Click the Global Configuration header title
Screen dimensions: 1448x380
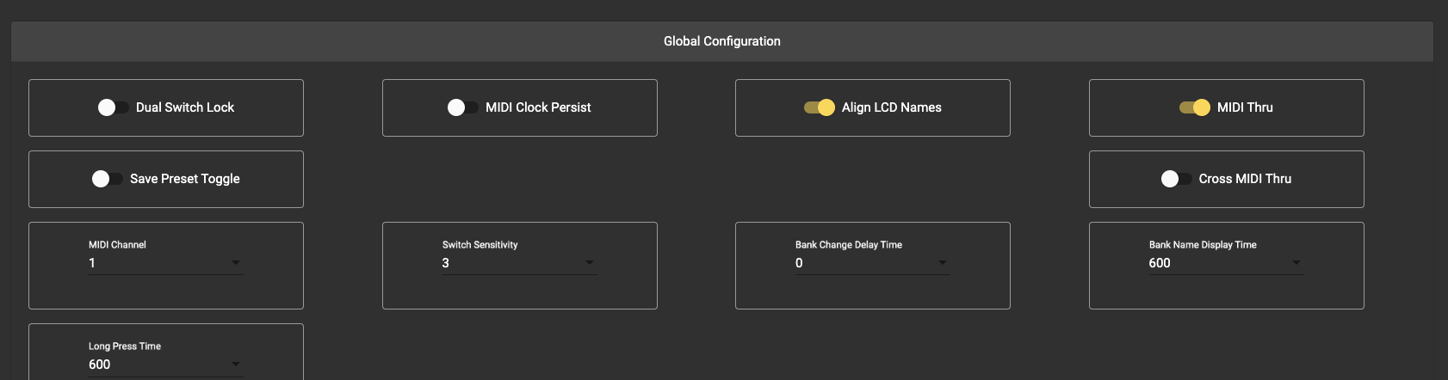(x=721, y=41)
